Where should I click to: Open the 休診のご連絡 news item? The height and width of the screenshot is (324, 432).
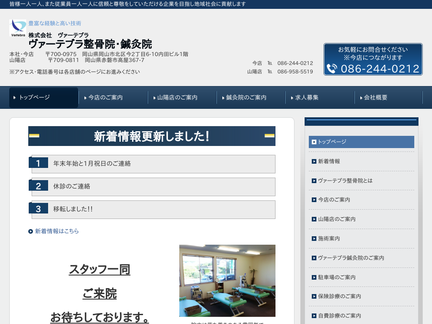(x=154, y=186)
